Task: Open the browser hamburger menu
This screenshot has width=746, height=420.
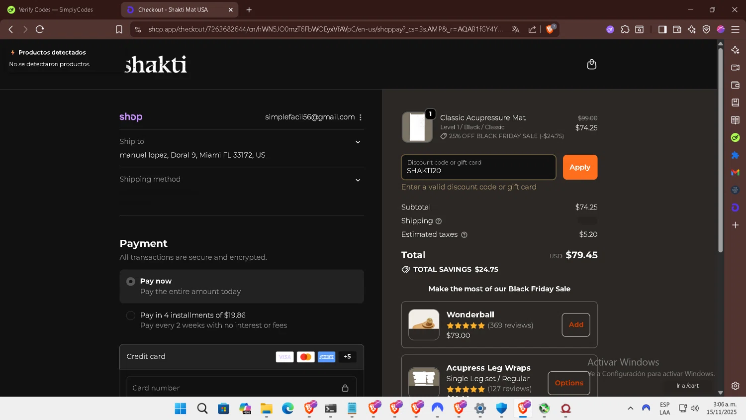Action: (735, 29)
